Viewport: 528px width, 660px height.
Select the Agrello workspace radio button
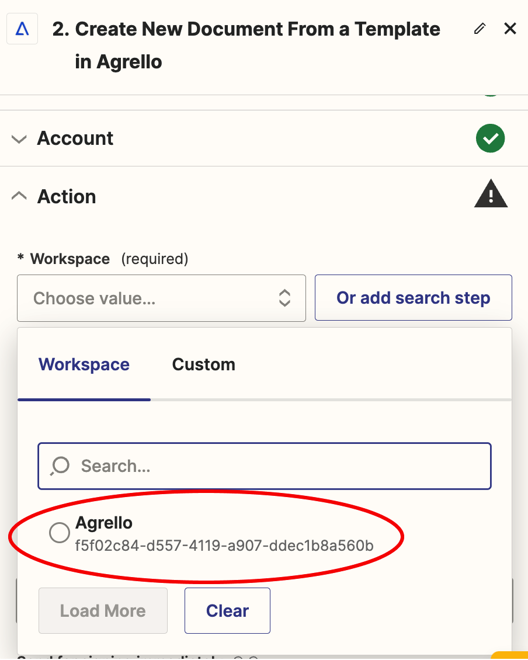(60, 533)
